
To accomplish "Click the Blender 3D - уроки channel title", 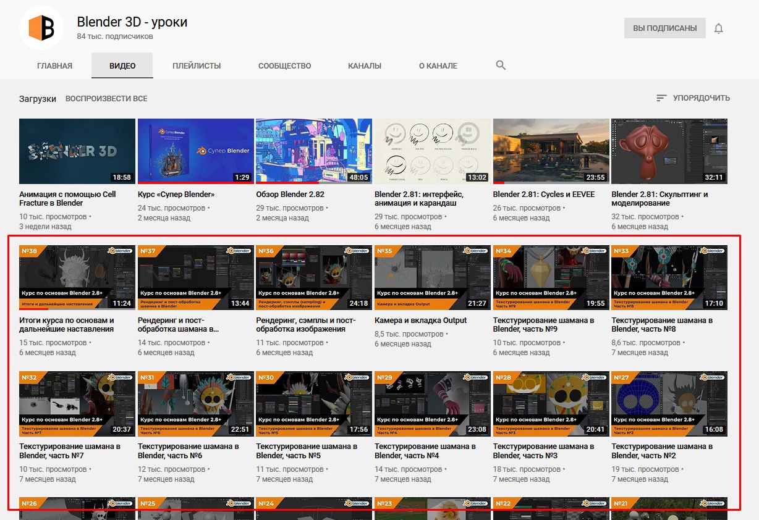I will 132,22.
